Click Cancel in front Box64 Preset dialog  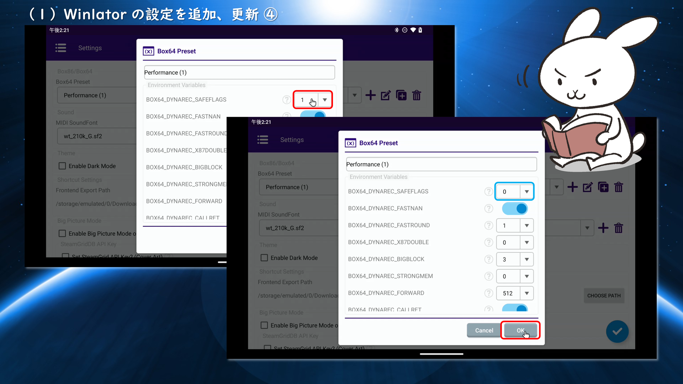[x=484, y=330]
